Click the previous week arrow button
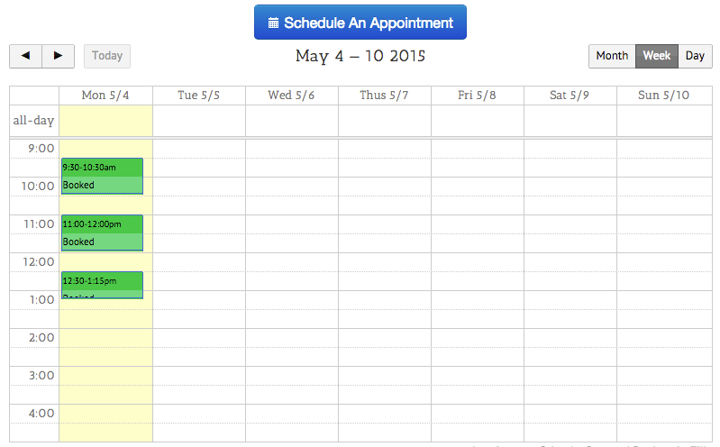 25,56
